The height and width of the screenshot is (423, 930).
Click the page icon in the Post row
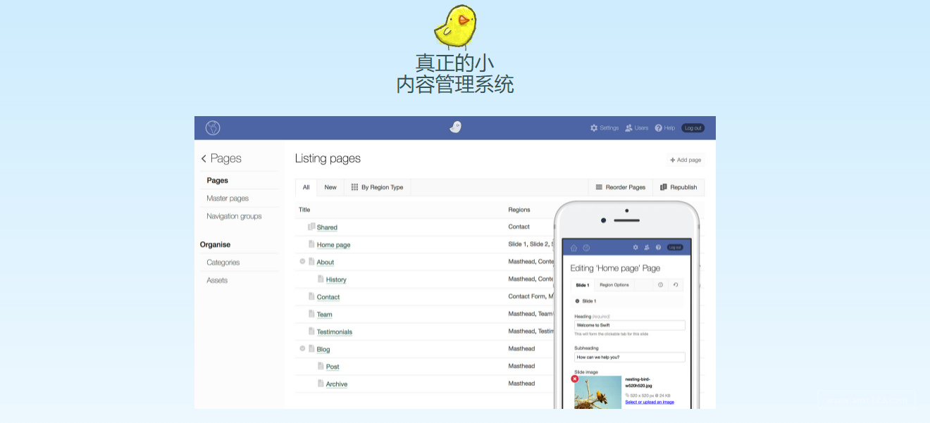coord(321,366)
